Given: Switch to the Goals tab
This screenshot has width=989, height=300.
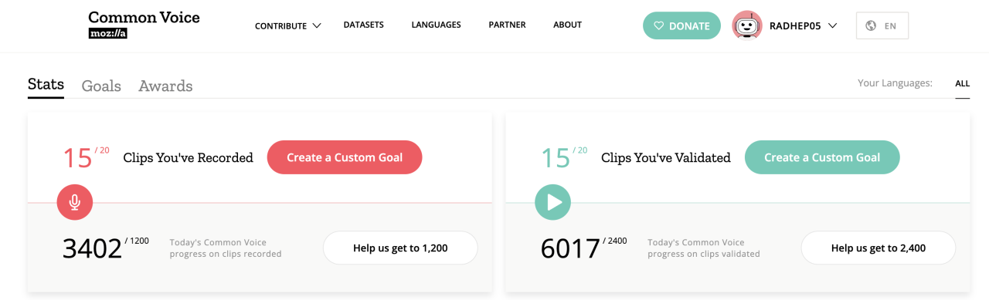Looking at the screenshot, I should click(x=101, y=86).
